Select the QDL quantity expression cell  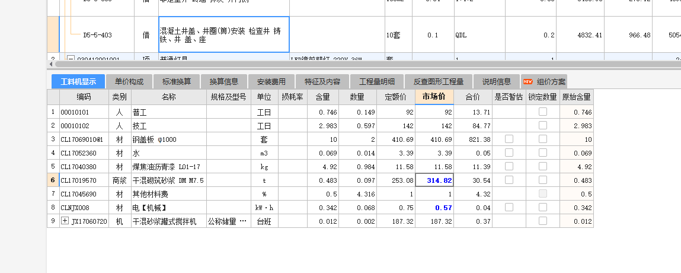coord(479,35)
